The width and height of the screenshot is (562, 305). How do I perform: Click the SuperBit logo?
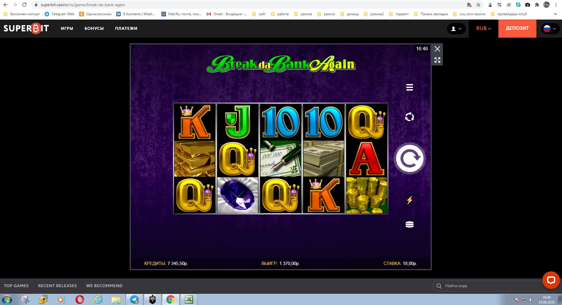tap(26, 28)
